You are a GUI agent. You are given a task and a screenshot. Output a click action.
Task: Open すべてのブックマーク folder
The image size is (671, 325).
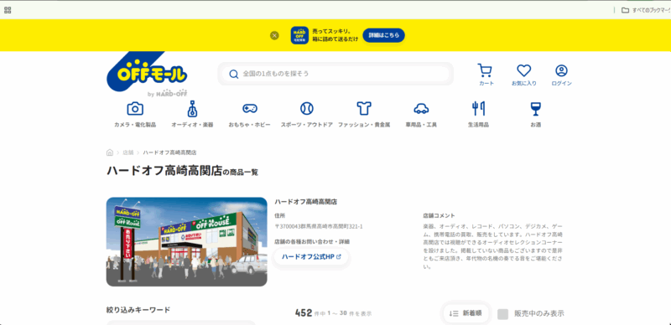pyautogui.click(x=645, y=10)
